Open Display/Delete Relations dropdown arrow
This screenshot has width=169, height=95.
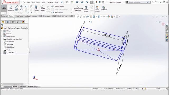click(x=78, y=13)
